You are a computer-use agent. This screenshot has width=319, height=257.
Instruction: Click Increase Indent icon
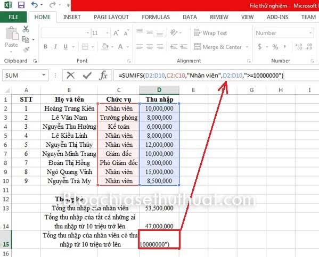click(x=184, y=47)
